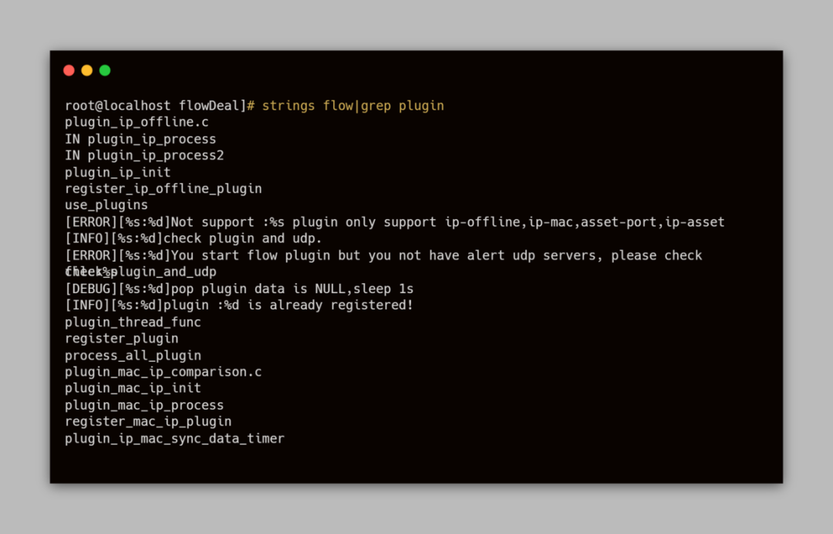Select the plugin_ip_offline.c output line

pyautogui.click(x=137, y=122)
